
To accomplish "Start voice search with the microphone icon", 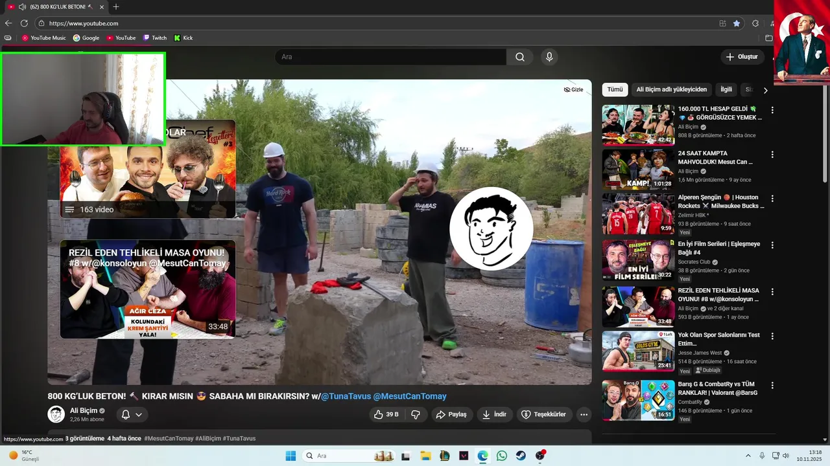I will coord(549,57).
